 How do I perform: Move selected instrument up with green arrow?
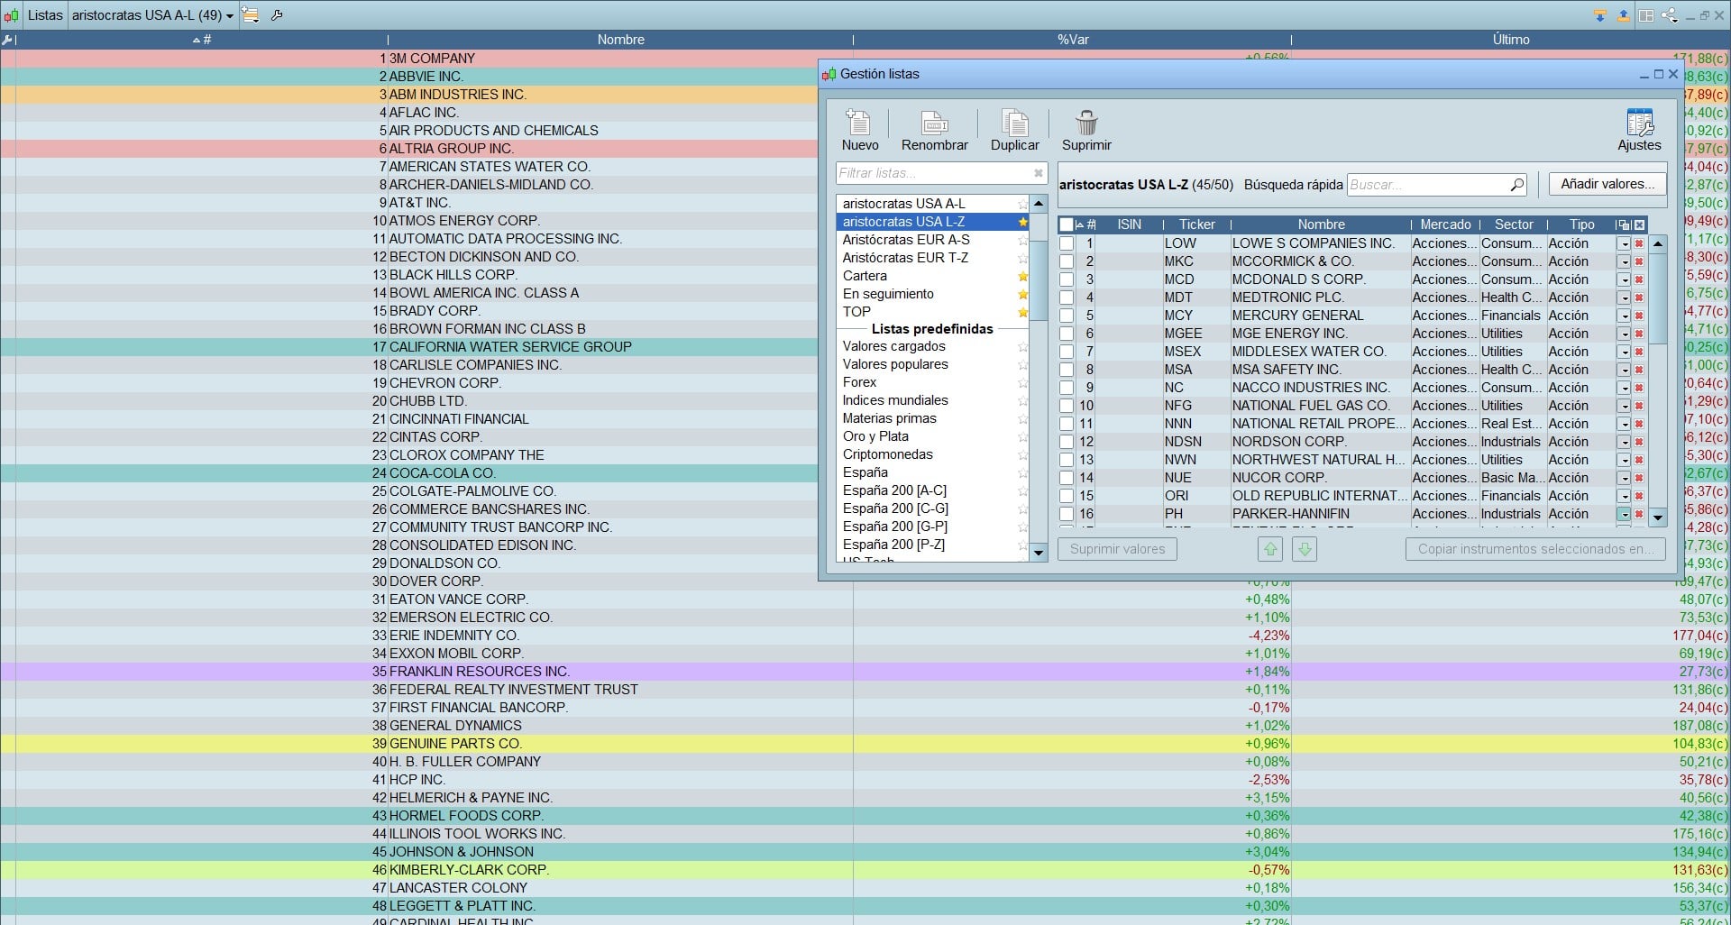[1270, 548]
